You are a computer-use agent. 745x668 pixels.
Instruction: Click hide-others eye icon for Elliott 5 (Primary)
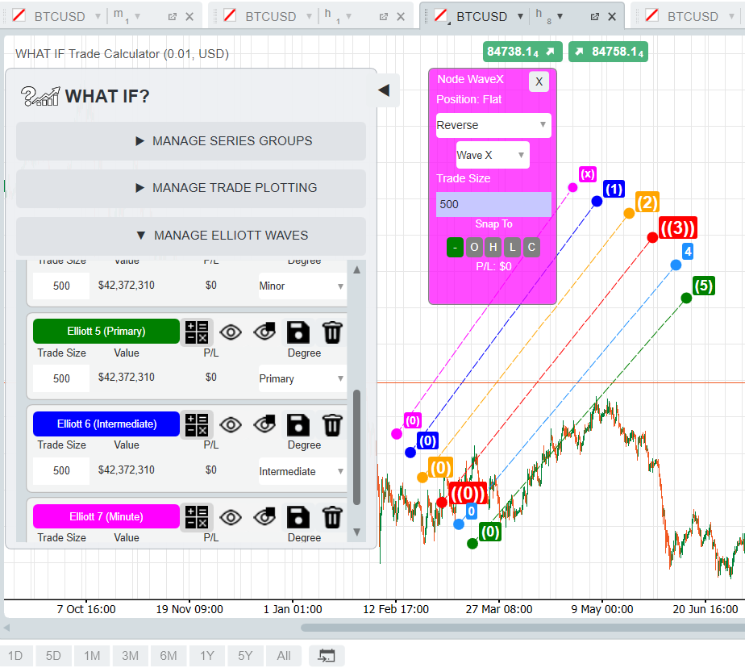pos(264,332)
